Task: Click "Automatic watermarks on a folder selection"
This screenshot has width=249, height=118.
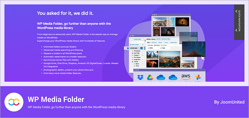Action: [65, 56]
